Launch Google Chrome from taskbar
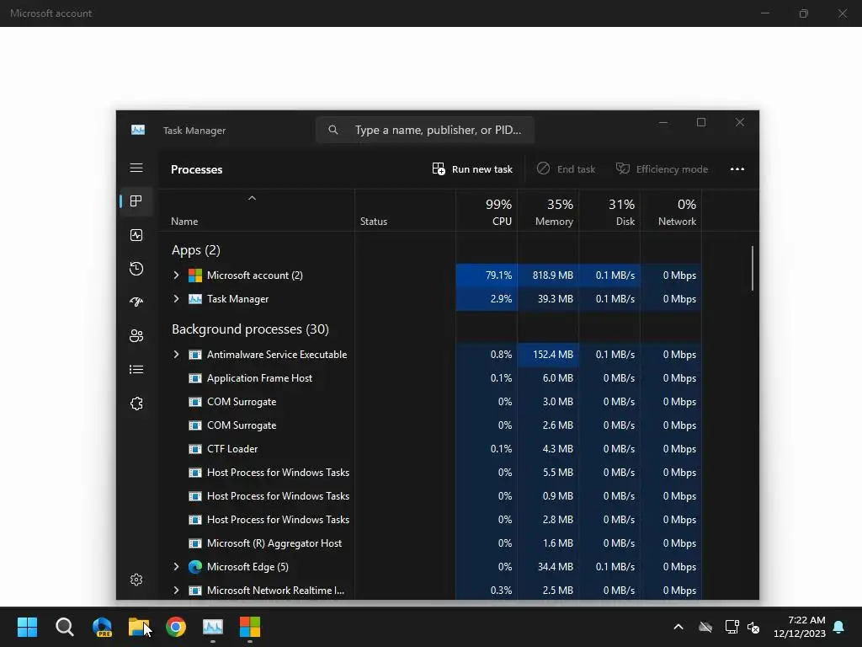The height and width of the screenshot is (647, 862). click(x=176, y=627)
